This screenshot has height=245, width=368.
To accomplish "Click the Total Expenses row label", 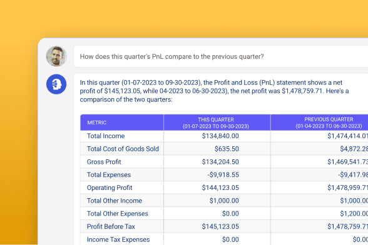I will point(109,175).
